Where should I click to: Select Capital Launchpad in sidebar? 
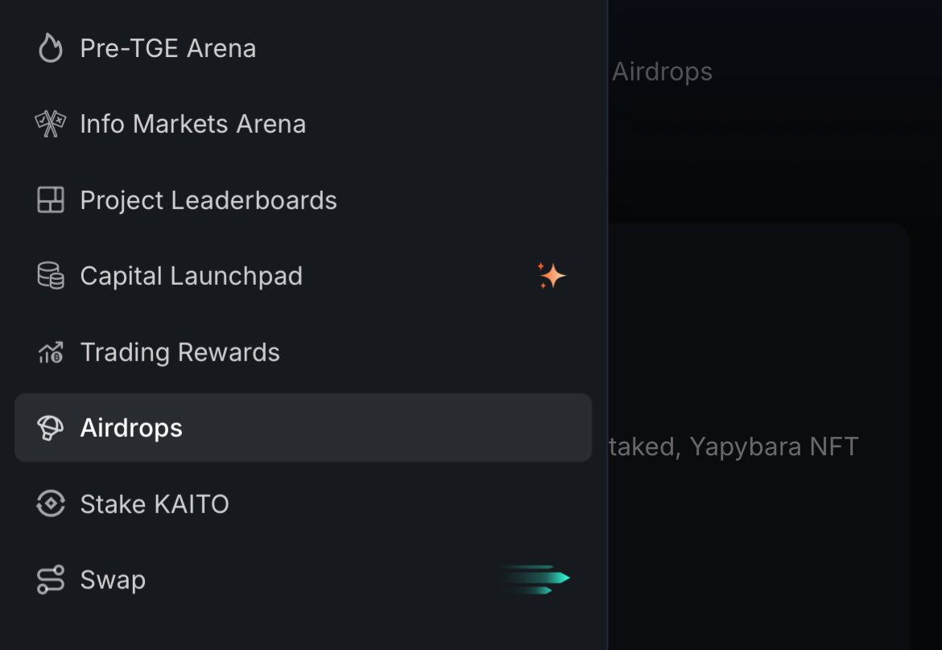point(191,276)
